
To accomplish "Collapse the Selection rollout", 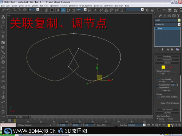I will point(167,63).
